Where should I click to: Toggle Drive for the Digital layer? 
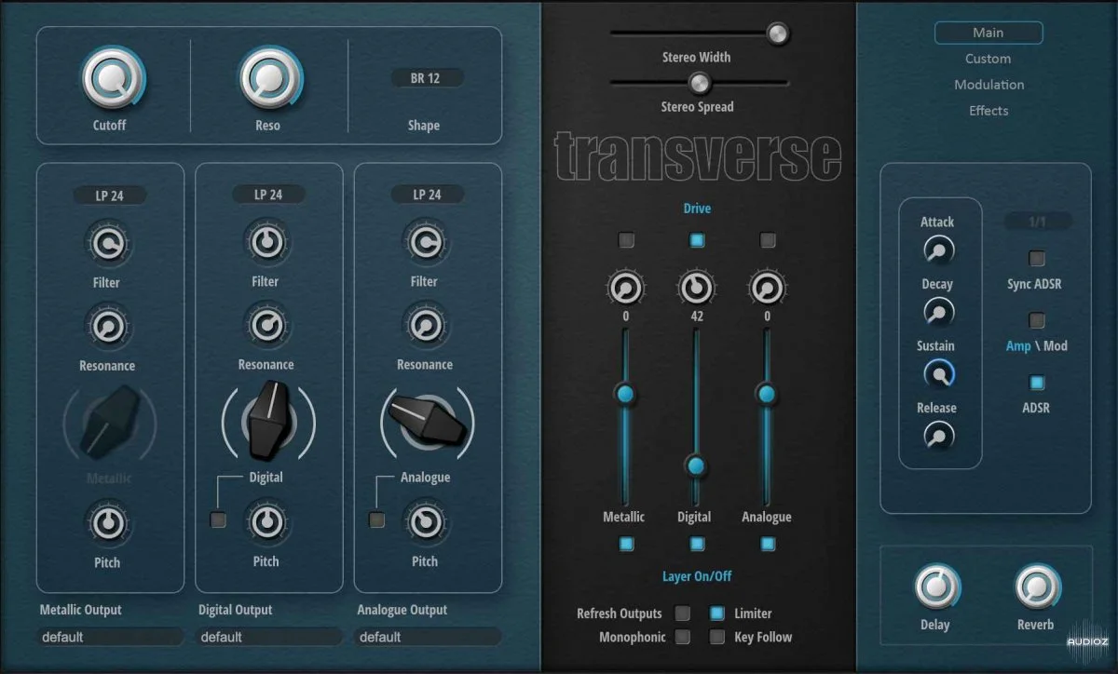point(697,240)
